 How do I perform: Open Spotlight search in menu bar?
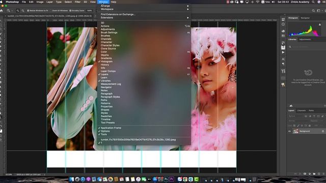[313, 2]
